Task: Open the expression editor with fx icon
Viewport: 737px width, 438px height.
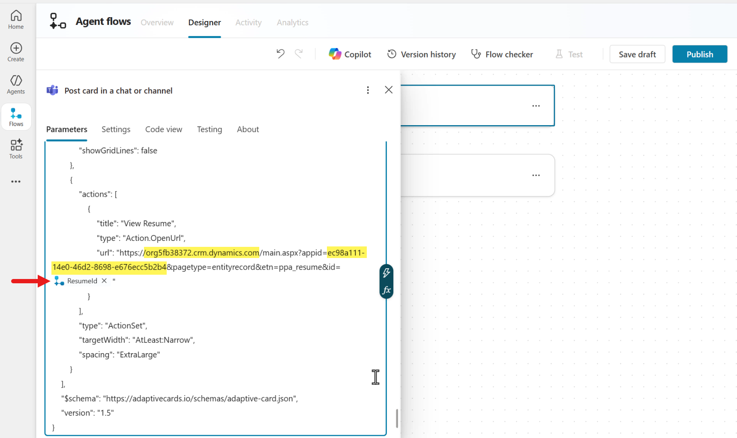Action: 386,290
